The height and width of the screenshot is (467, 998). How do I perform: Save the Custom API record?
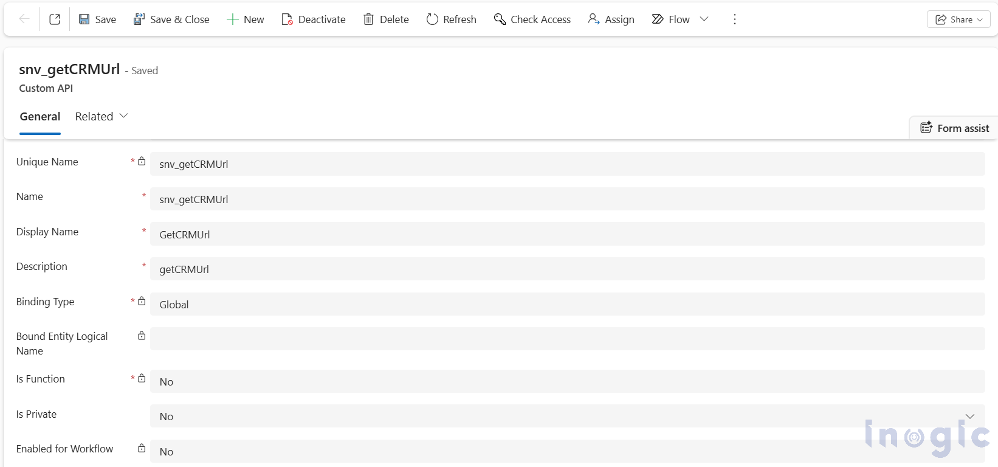[x=97, y=19]
